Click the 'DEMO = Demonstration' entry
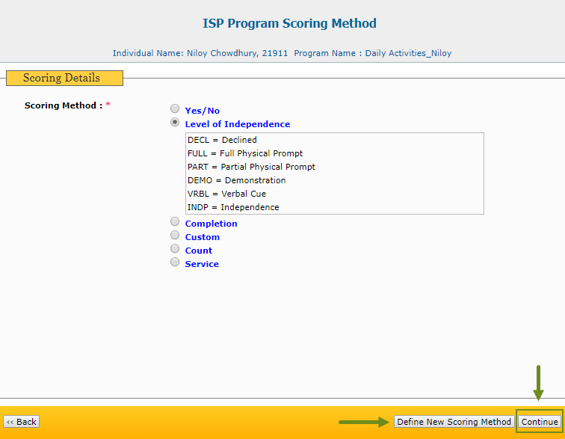The width and height of the screenshot is (565, 439). 236,180
